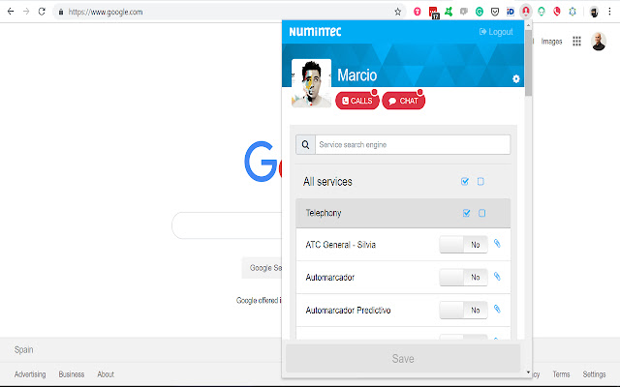
Task: Go back with the browser back arrow
Action: (11, 12)
